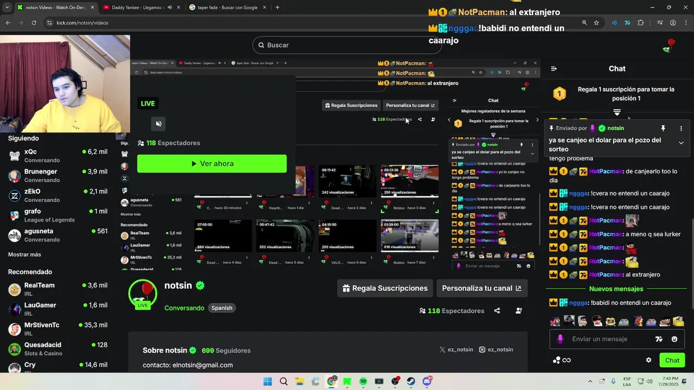Select the 1:39:00 Roblox video thumbnail

click(x=409, y=236)
